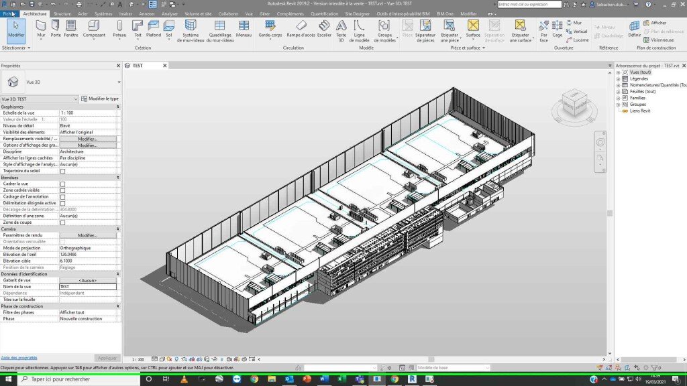
Task: Enable Zone de coupe checkbox
Action: pyautogui.click(x=62, y=222)
